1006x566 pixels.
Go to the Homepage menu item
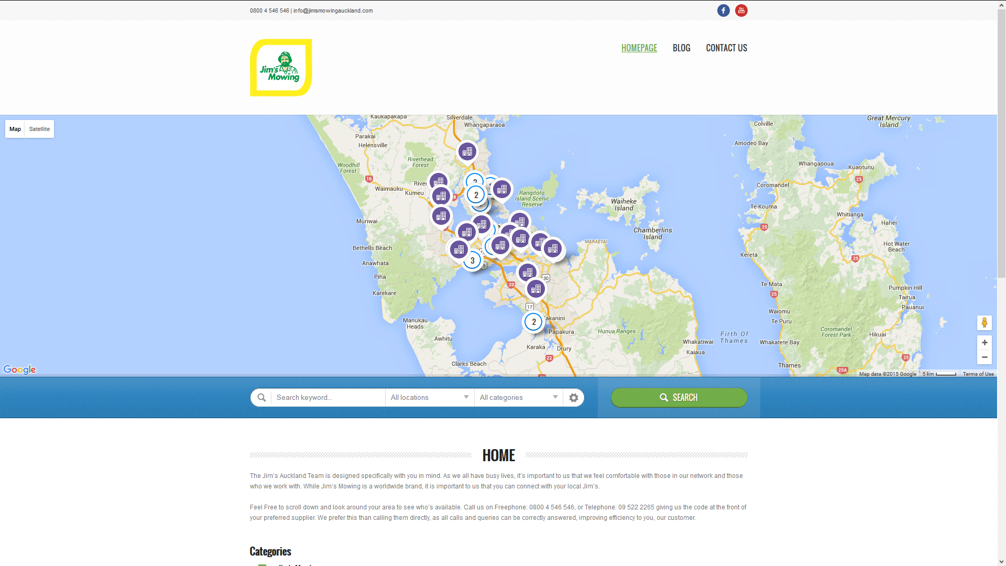[639, 48]
